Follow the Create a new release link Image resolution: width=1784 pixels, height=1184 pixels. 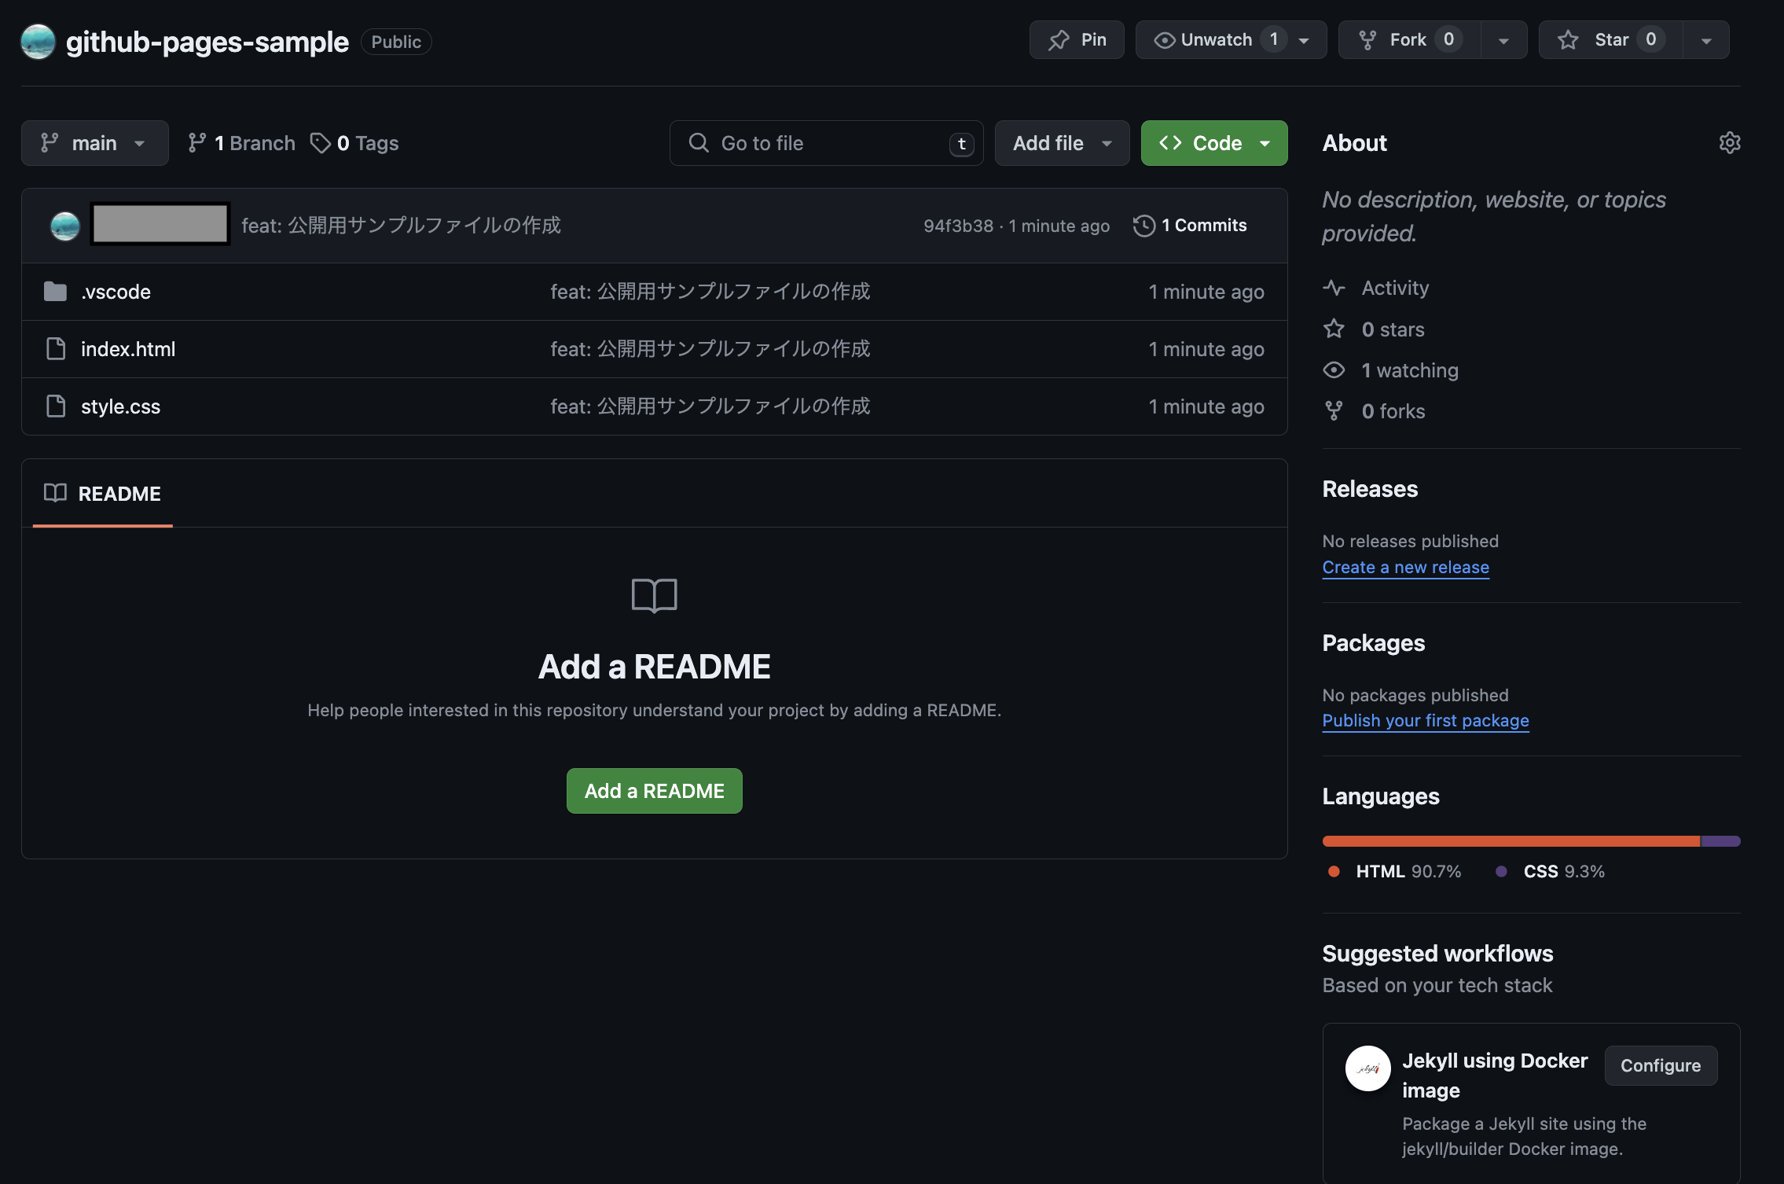(1405, 567)
